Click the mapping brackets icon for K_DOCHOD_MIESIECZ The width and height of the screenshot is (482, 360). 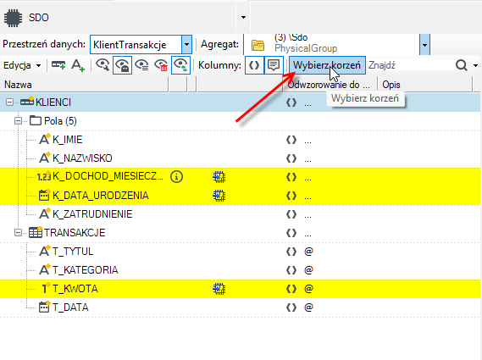coord(291,177)
